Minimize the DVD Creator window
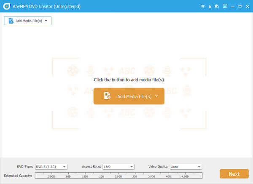 (x=233, y=6)
